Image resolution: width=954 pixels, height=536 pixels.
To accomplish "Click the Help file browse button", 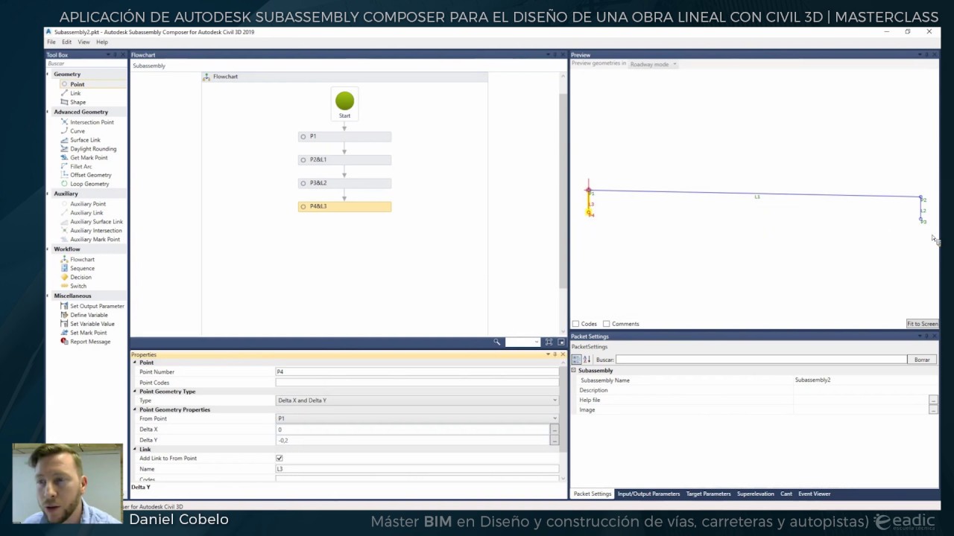I will [933, 401].
